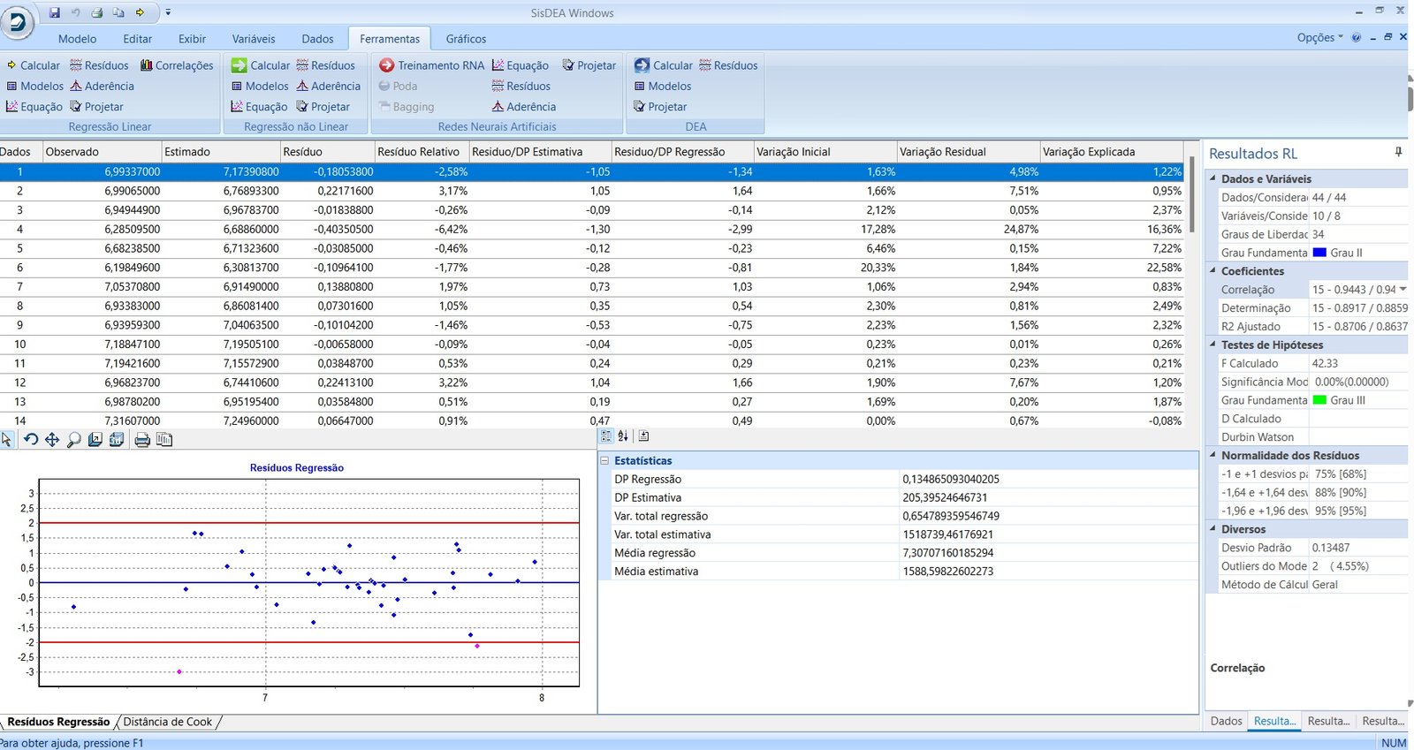Image resolution: width=1414 pixels, height=750 pixels.
Task: Start Treinamento RNA
Action: coord(431,65)
